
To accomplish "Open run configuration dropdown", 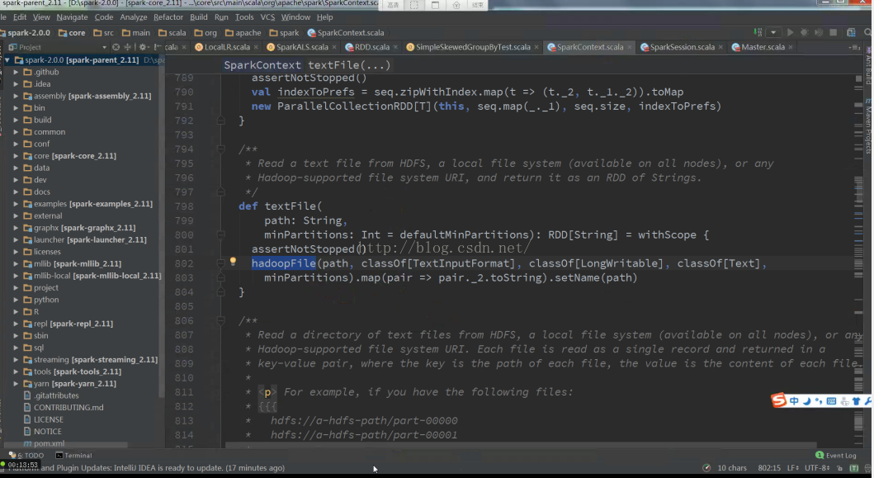I will pyautogui.click(x=773, y=32).
